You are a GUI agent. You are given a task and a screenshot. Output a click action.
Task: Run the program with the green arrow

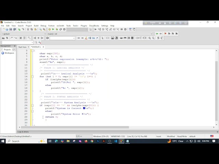[53, 29]
